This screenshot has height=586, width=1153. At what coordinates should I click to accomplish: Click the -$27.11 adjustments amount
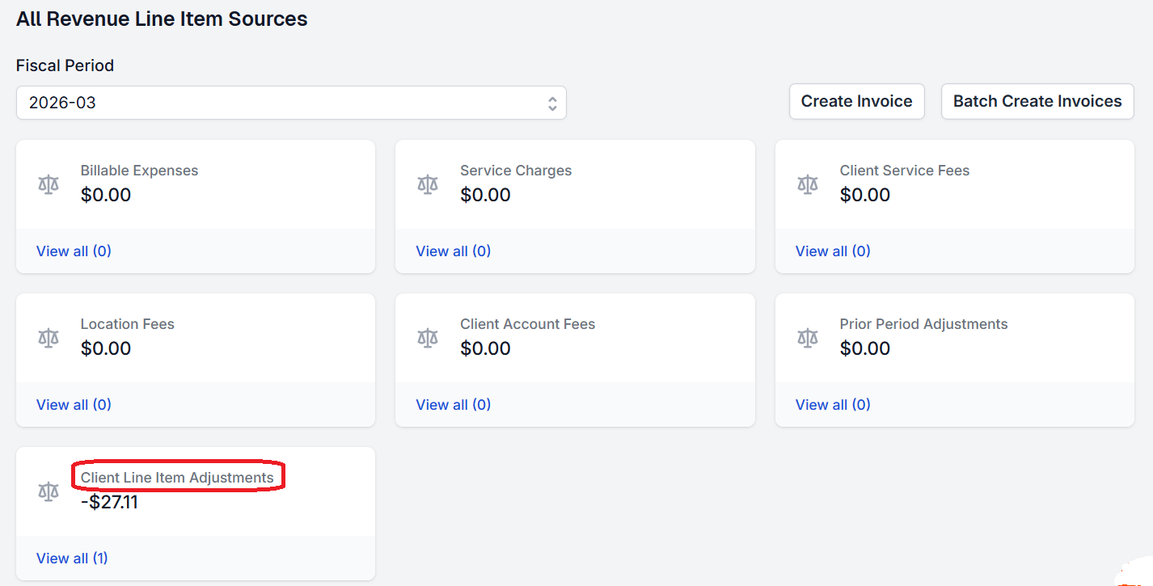coord(109,502)
